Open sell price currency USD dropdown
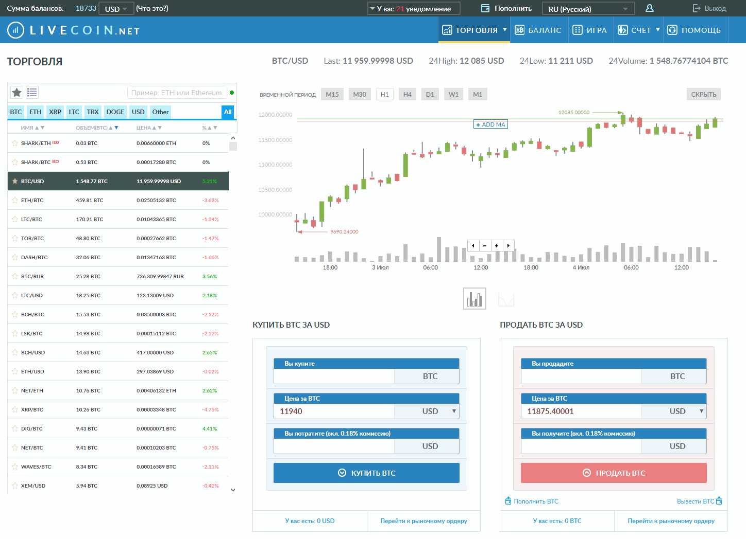 point(701,411)
